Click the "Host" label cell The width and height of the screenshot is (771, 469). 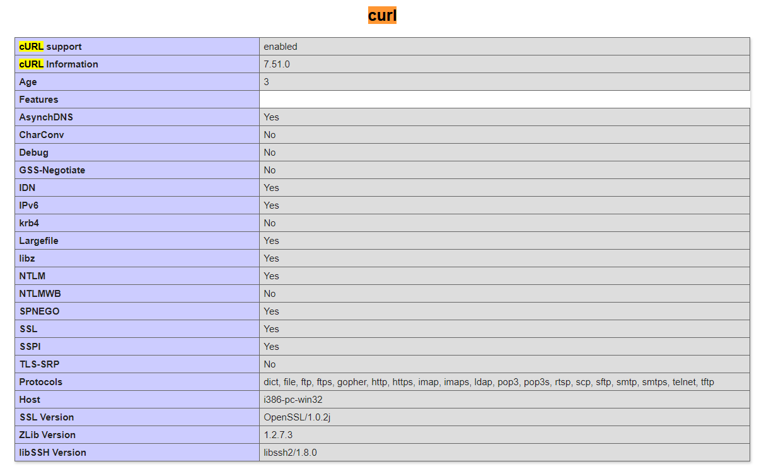pos(137,400)
